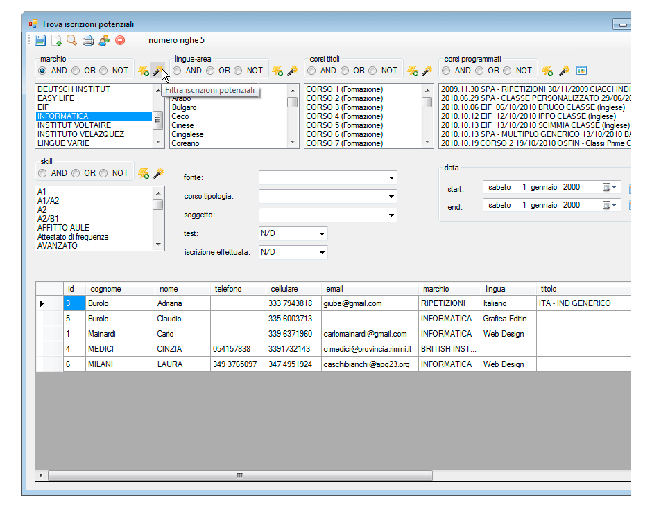Click the users group toolbar icon
The height and width of the screenshot is (507, 652).
104,40
